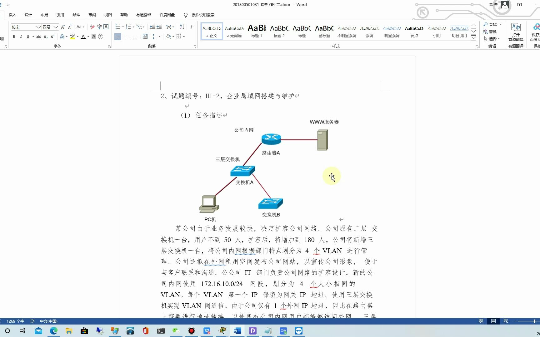Toggle bold formatting in the font group
540x337 pixels.
(x=14, y=37)
